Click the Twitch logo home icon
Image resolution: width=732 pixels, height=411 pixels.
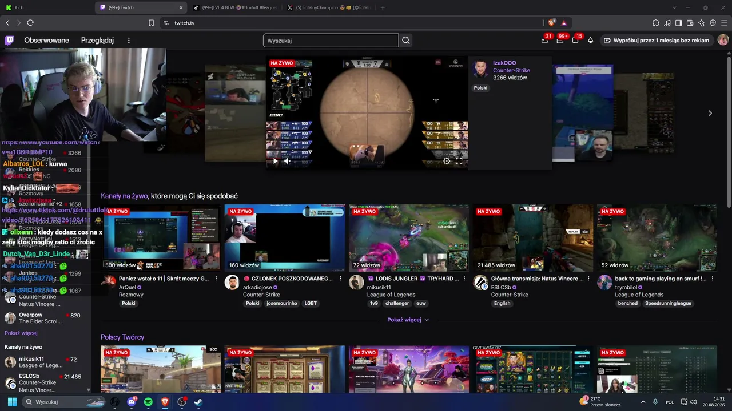(9, 40)
